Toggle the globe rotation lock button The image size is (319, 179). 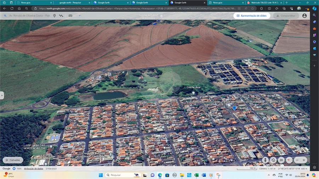tap(273, 160)
